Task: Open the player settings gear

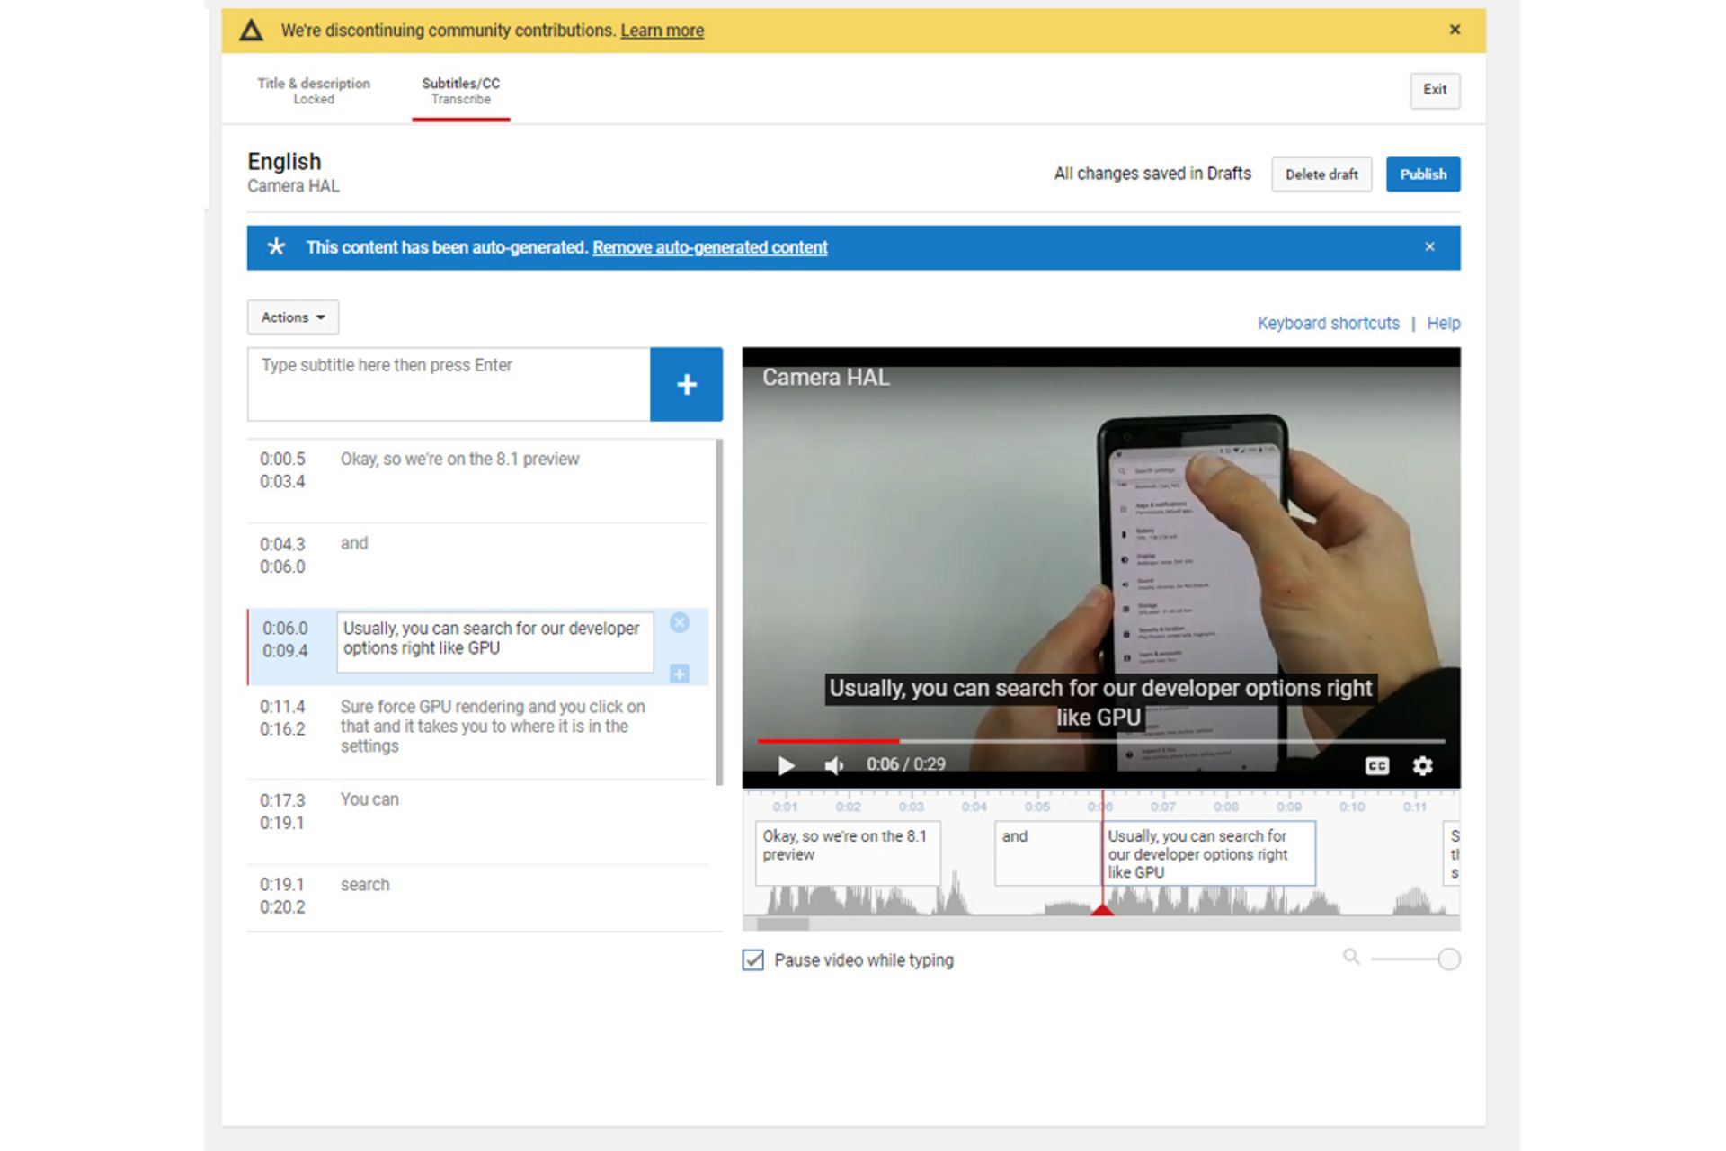Action: [1422, 765]
